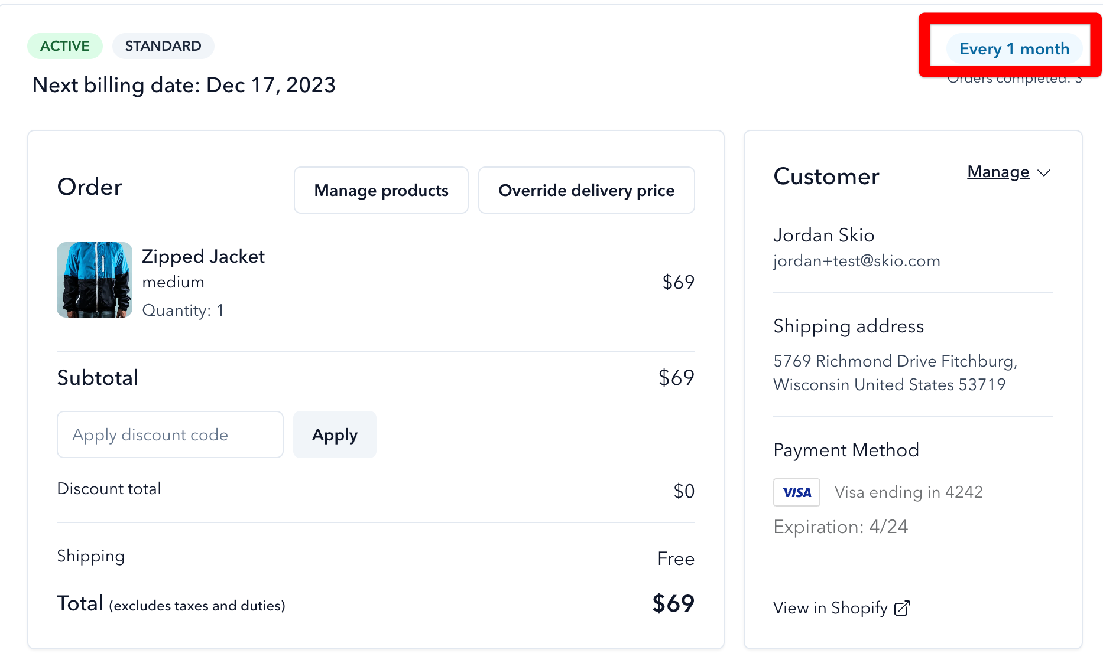Click the Manage dropdown chevron arrow
This screenshot has width=1103, height=660.
[1044, 173]
